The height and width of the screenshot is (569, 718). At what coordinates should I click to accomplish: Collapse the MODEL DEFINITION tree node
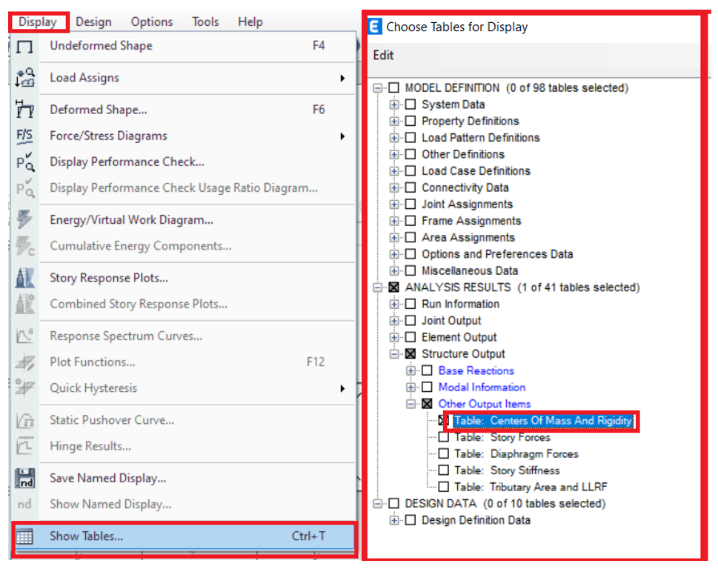tap(378, 88)
